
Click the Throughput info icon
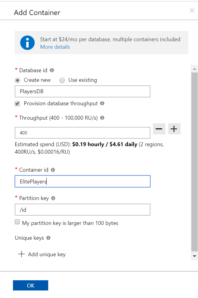tap(102, 118)
